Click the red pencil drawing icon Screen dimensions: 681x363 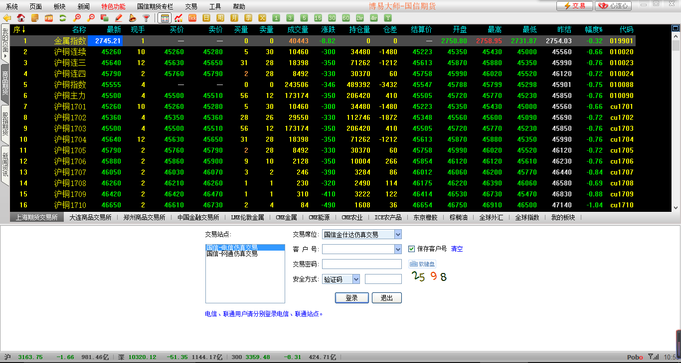(119, 18)
